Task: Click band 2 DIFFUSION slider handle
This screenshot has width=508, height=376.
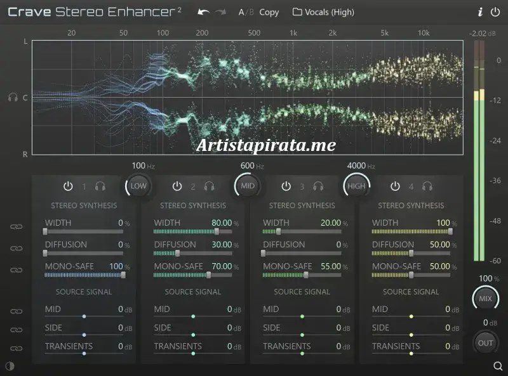Action: point(177,253)
